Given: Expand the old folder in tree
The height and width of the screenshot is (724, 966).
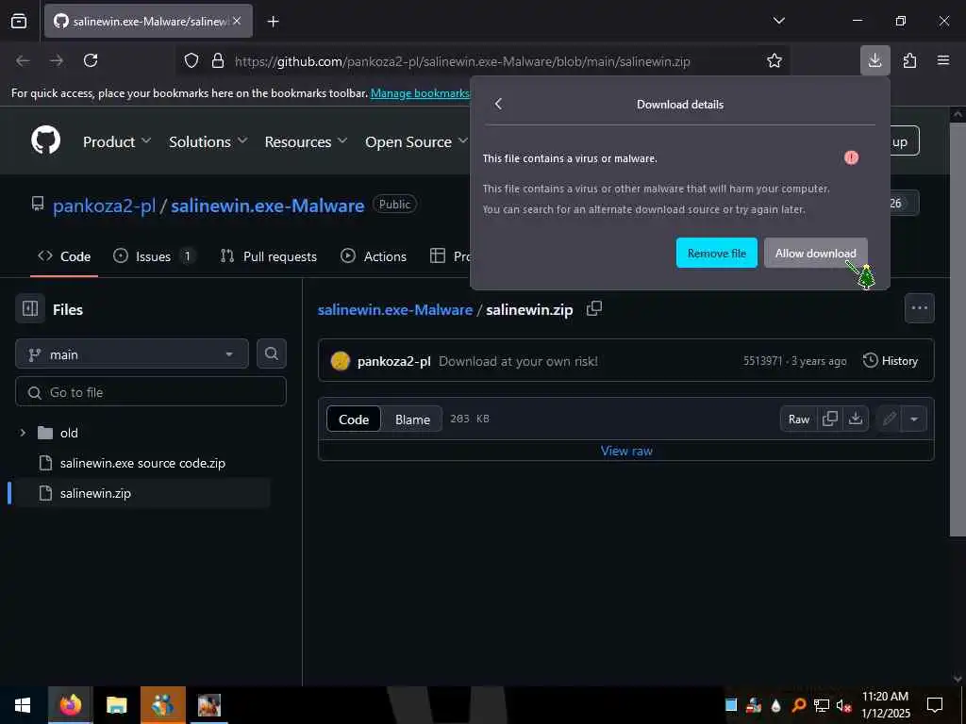Looking at the screenshot, I should point(24,433).
